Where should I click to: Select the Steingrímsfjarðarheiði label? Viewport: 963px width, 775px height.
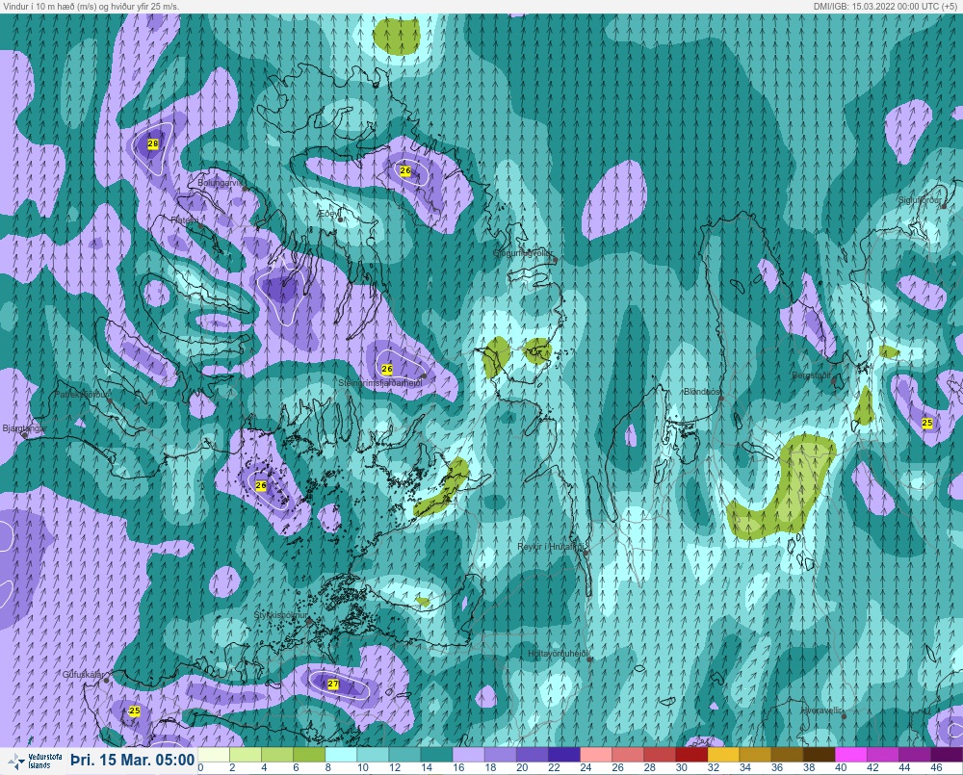[x=380, y=383]
